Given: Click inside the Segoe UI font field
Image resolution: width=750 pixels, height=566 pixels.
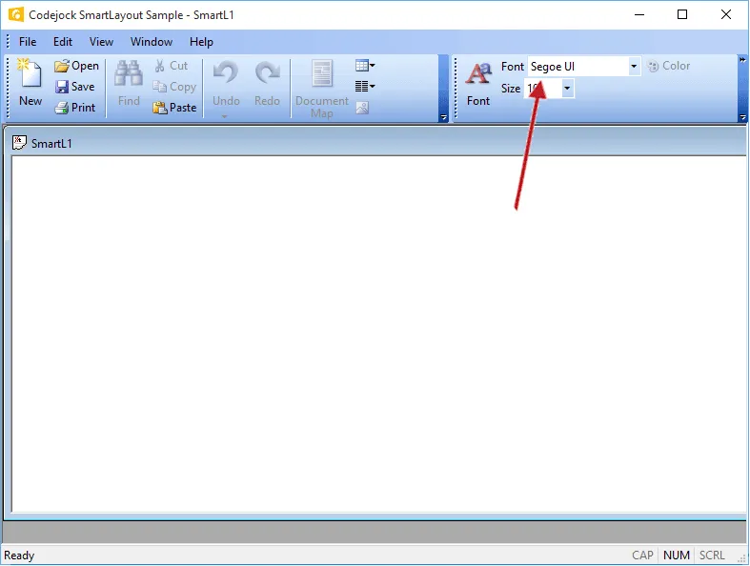Looking at the screenshot, I should coord(578,67).
